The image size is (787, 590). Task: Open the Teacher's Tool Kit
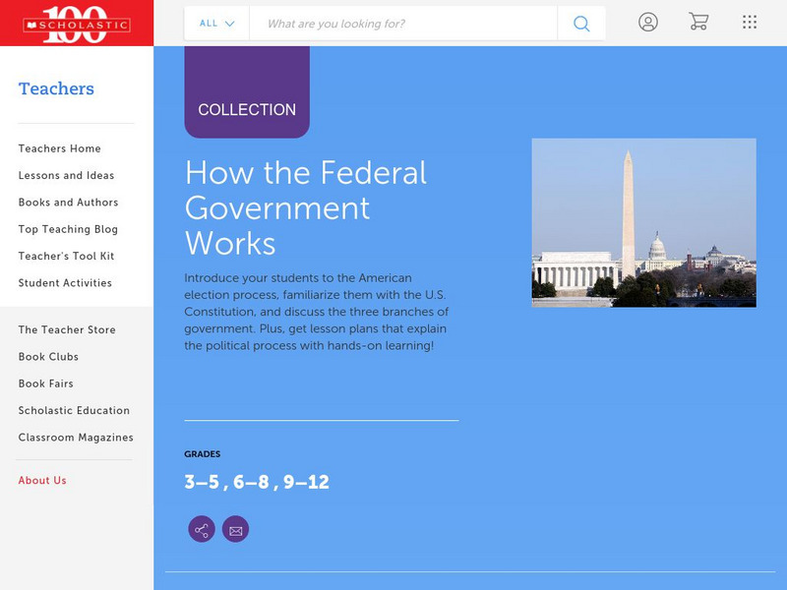pos(64,257)
